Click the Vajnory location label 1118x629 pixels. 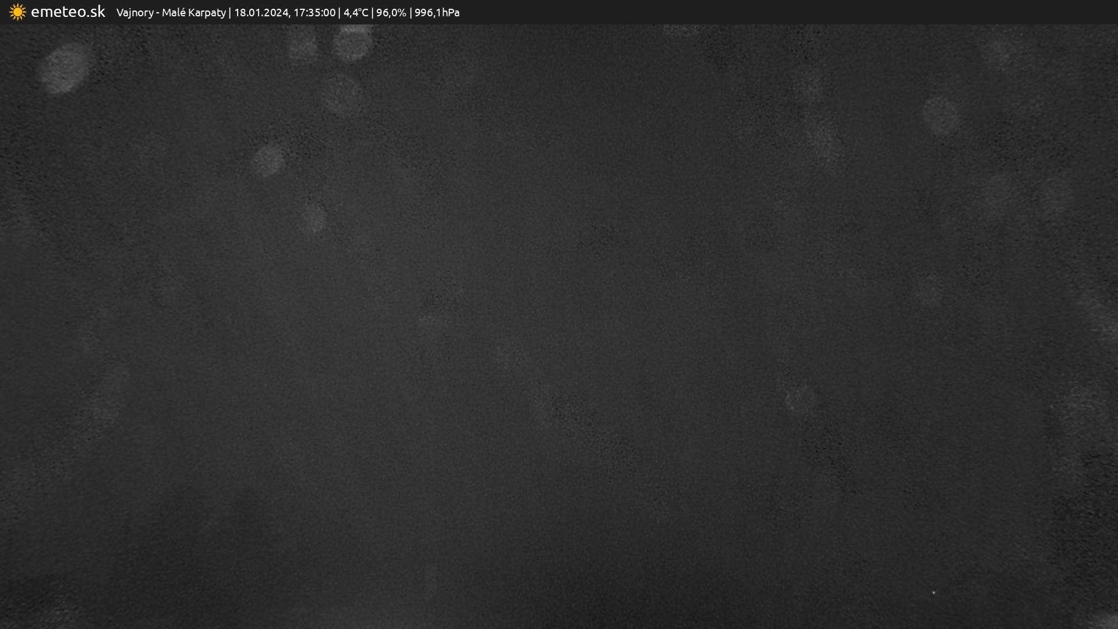pos(135,12)
